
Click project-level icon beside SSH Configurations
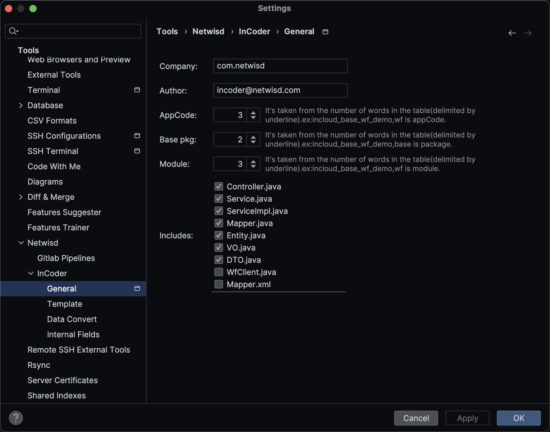[137, 136]
